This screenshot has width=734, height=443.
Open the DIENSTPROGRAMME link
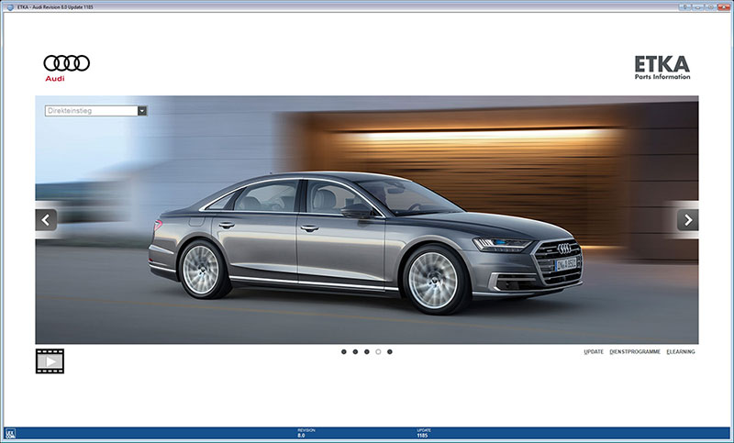point(635,352)
